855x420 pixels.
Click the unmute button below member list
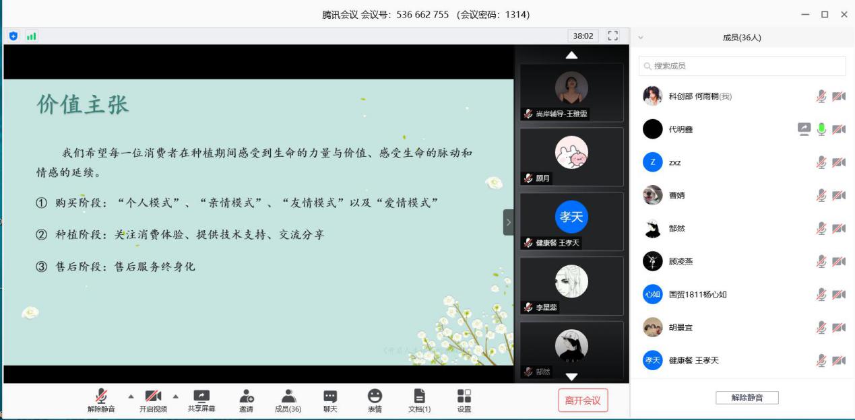pyautogui.click(x=747, y=398)
